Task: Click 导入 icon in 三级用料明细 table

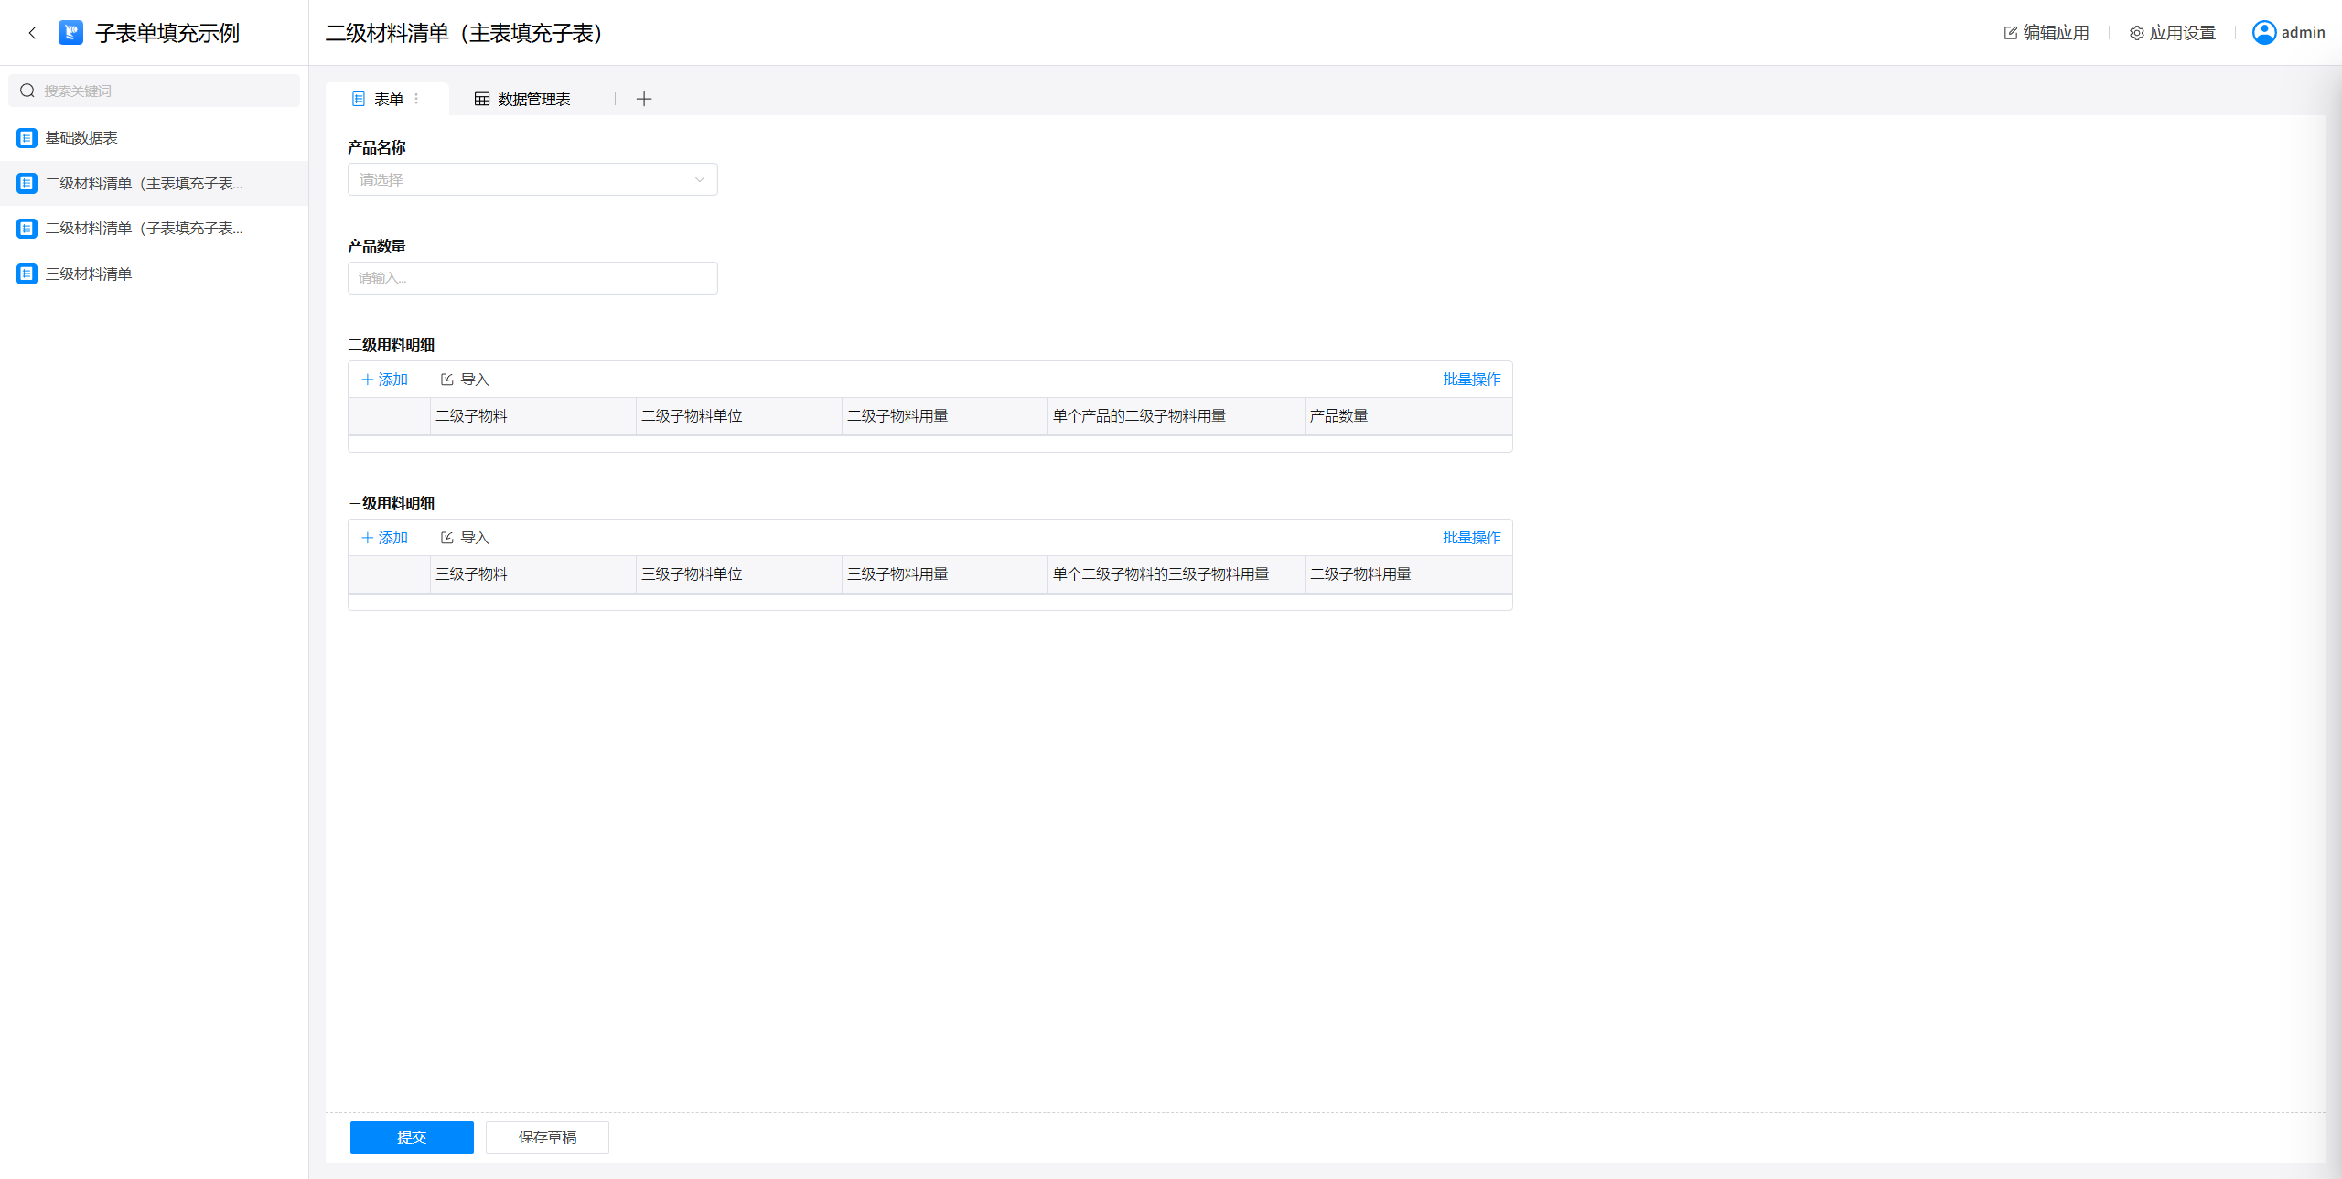Action: click(x=447, y=538)
